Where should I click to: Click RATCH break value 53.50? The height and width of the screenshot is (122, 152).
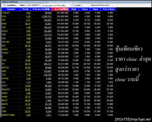pos(28,68)
